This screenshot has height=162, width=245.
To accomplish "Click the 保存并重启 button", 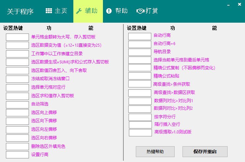I will [x=205, y=151].
